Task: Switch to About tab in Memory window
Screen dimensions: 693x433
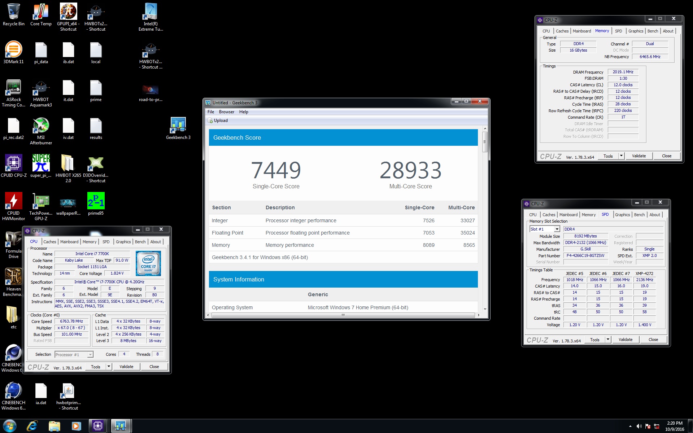Action: point(668,31)
